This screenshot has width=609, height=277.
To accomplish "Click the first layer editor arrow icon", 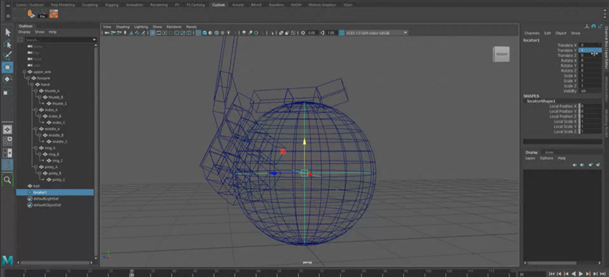I will (x=575, y=165).
